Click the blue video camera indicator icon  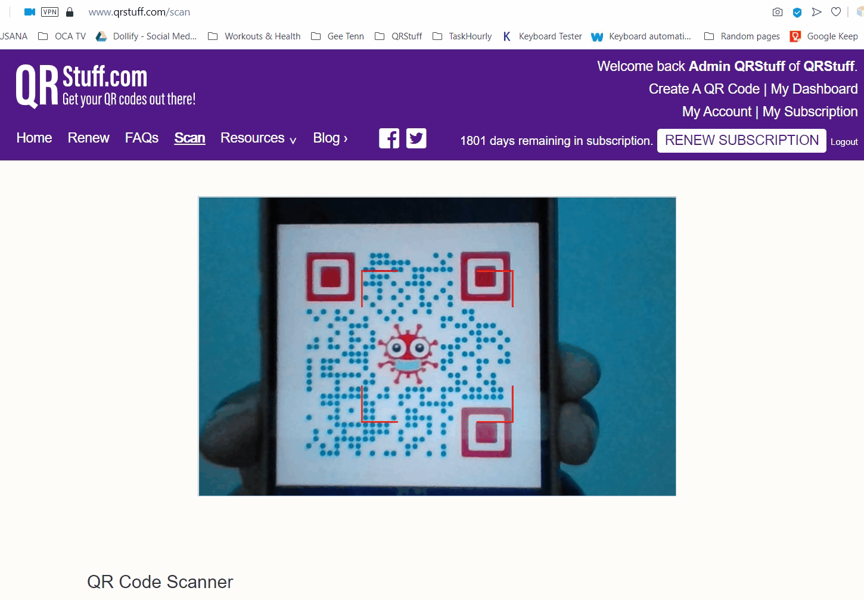point(30,12)
